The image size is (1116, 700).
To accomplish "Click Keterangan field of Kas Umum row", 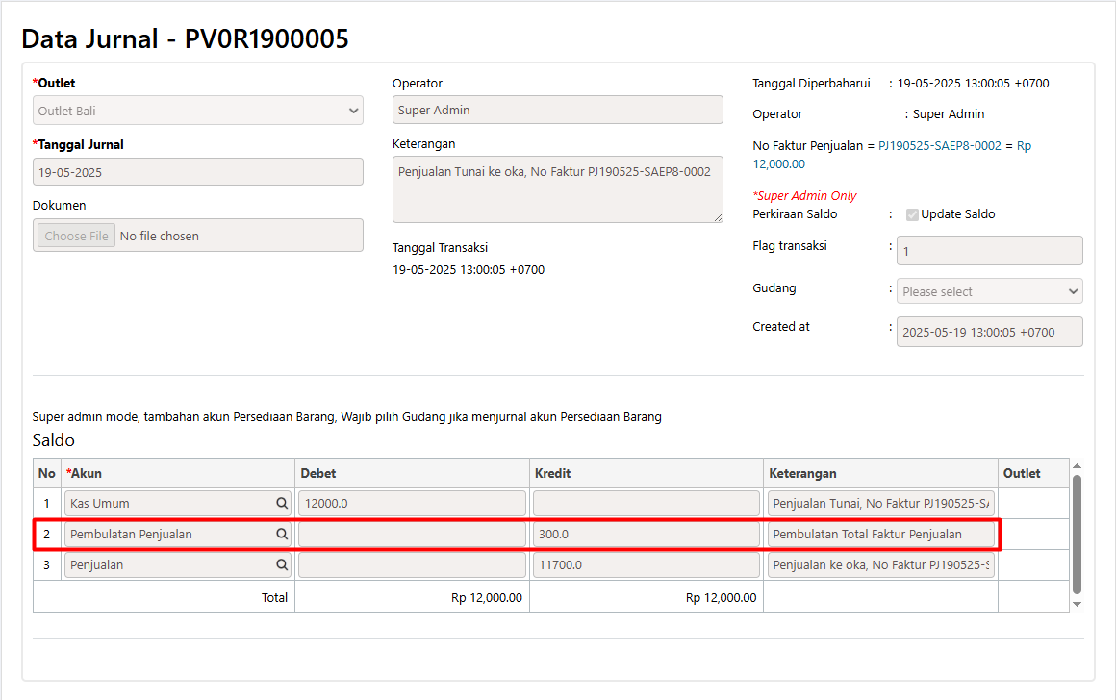I will pos(880,503).
